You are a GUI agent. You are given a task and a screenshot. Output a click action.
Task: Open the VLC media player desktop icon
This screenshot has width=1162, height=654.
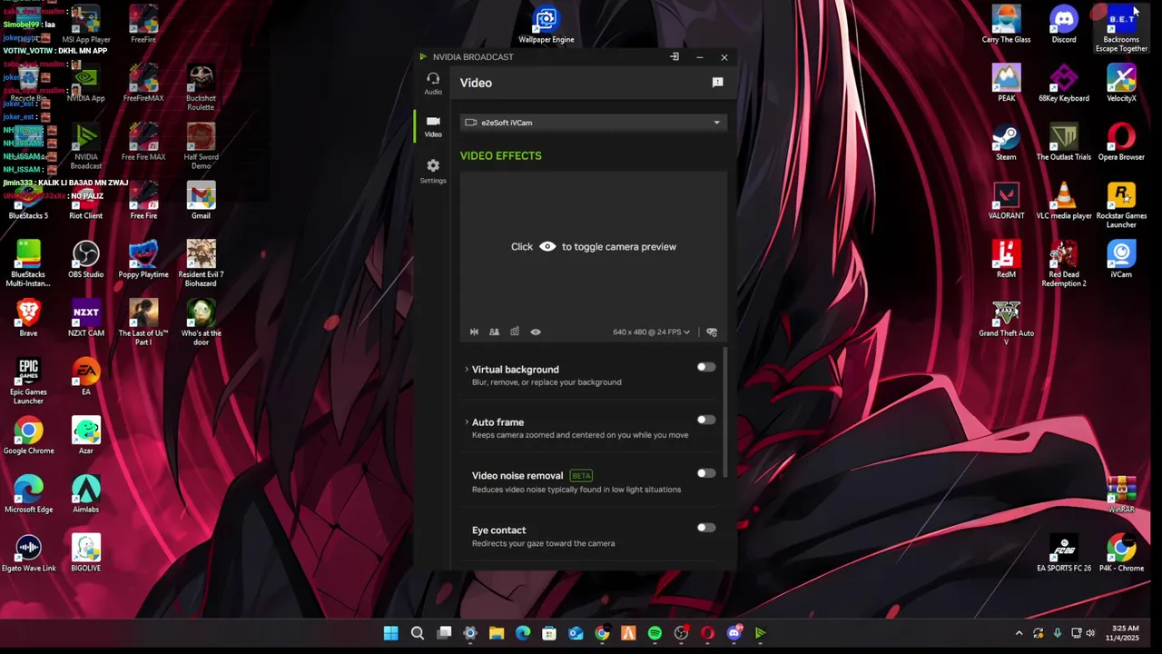tap(1064, 202)
